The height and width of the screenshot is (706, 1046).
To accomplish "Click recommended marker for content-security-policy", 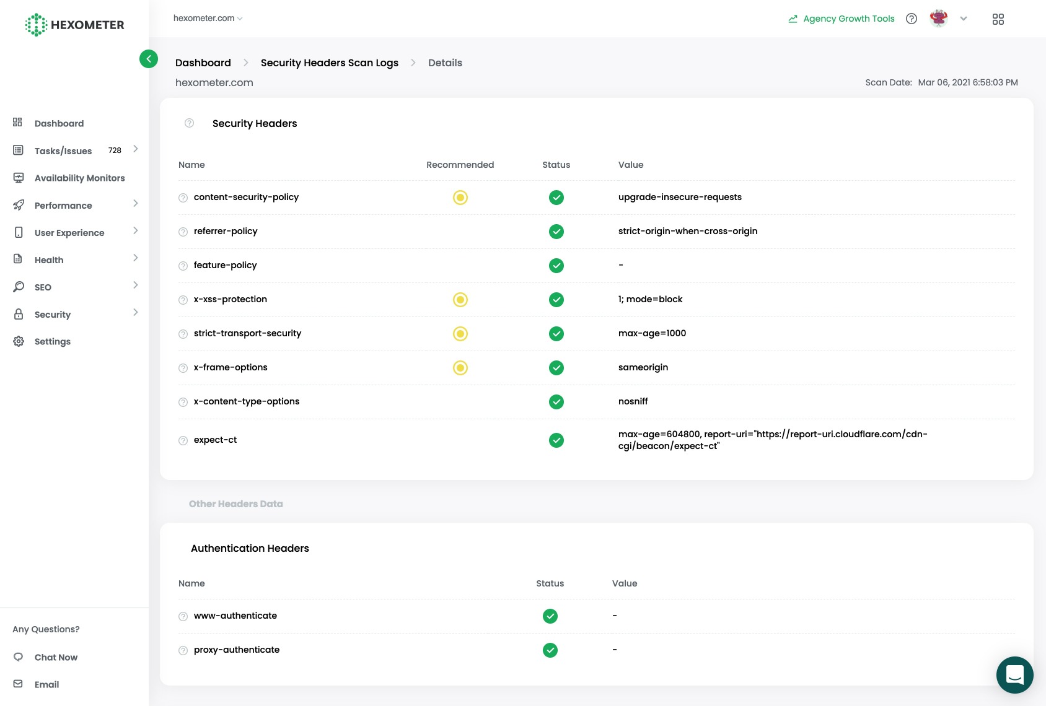I will [460, 198].
